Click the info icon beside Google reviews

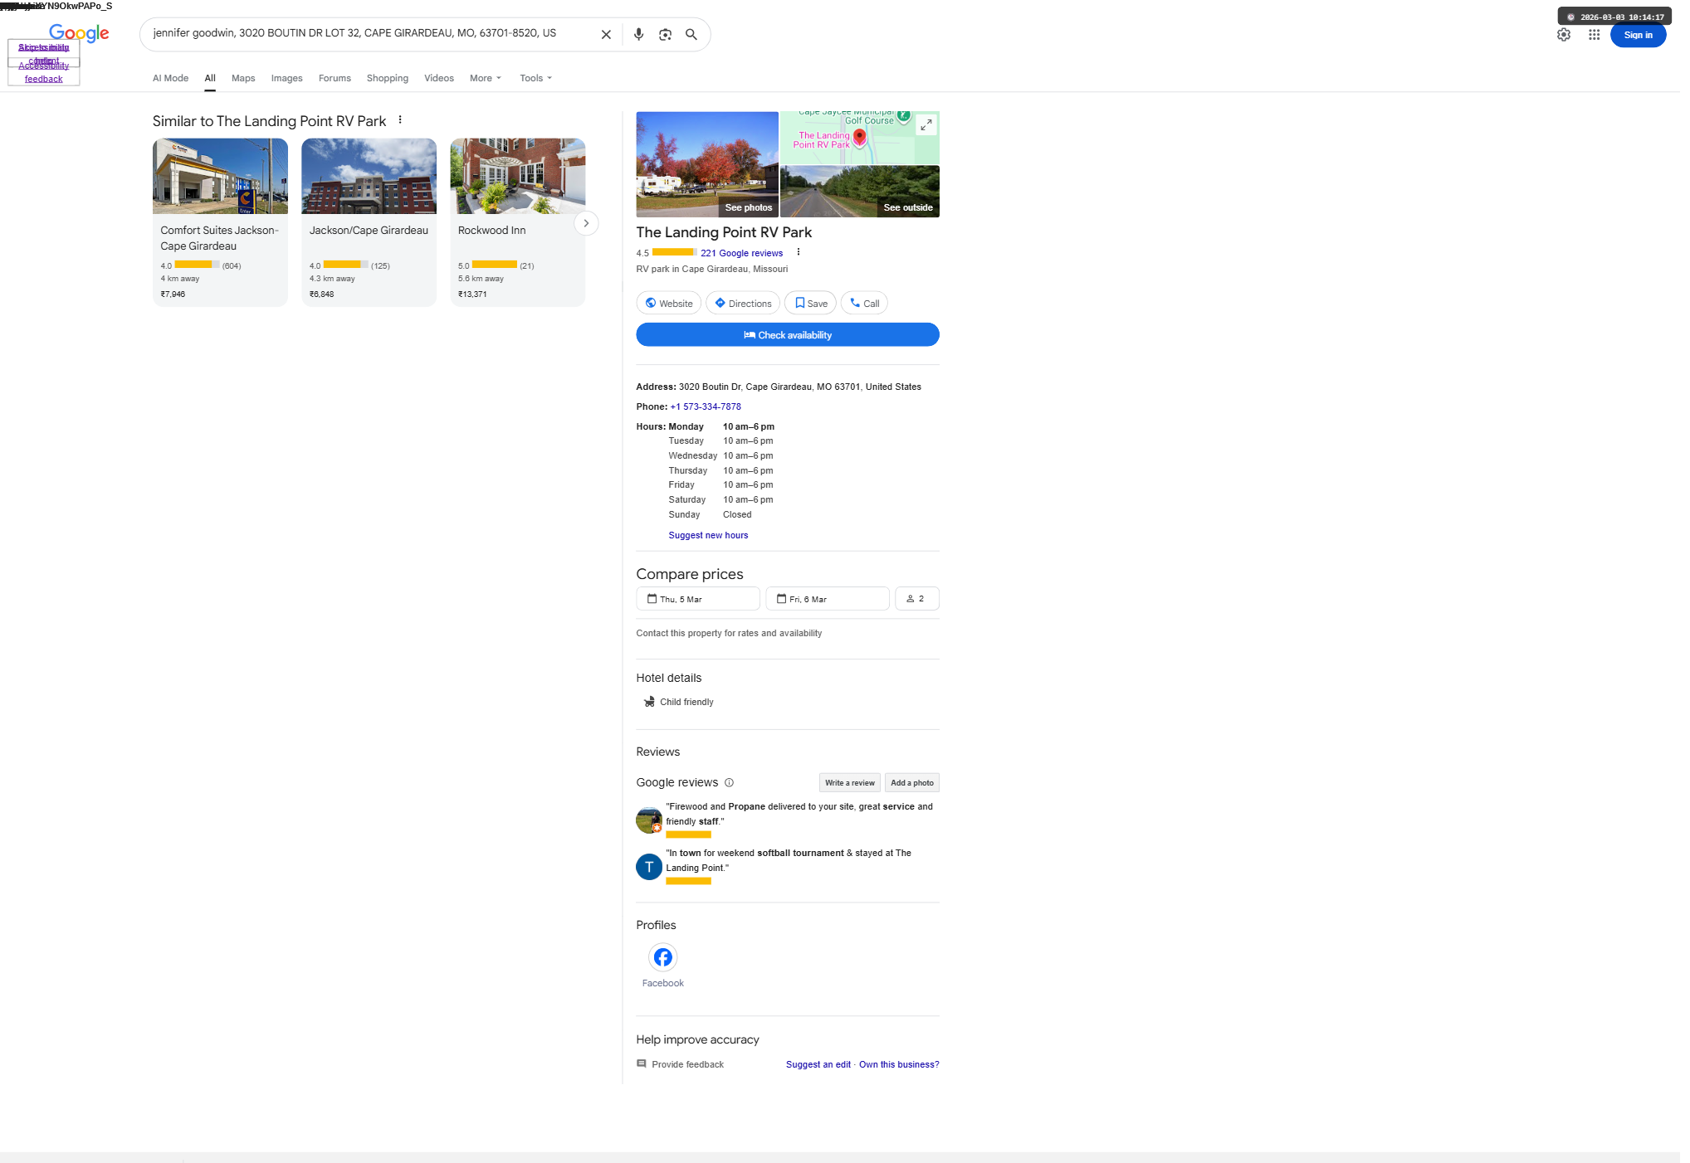[729, 782]
